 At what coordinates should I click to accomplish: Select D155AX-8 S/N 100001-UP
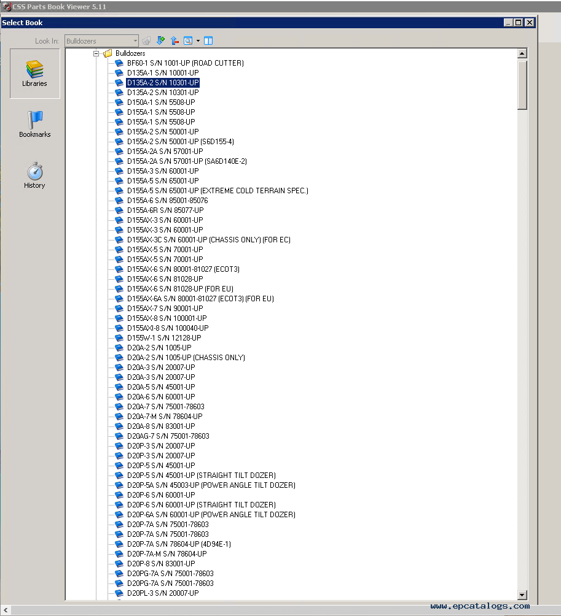(167, 318)
